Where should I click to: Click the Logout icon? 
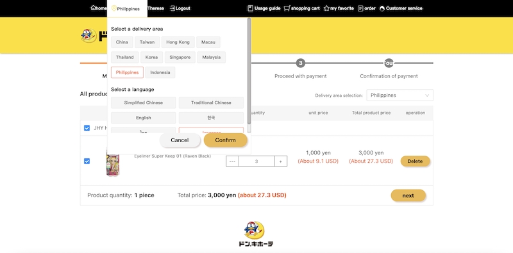coord(172,8)
